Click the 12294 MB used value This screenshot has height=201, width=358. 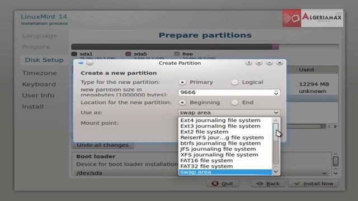(314, 84)
